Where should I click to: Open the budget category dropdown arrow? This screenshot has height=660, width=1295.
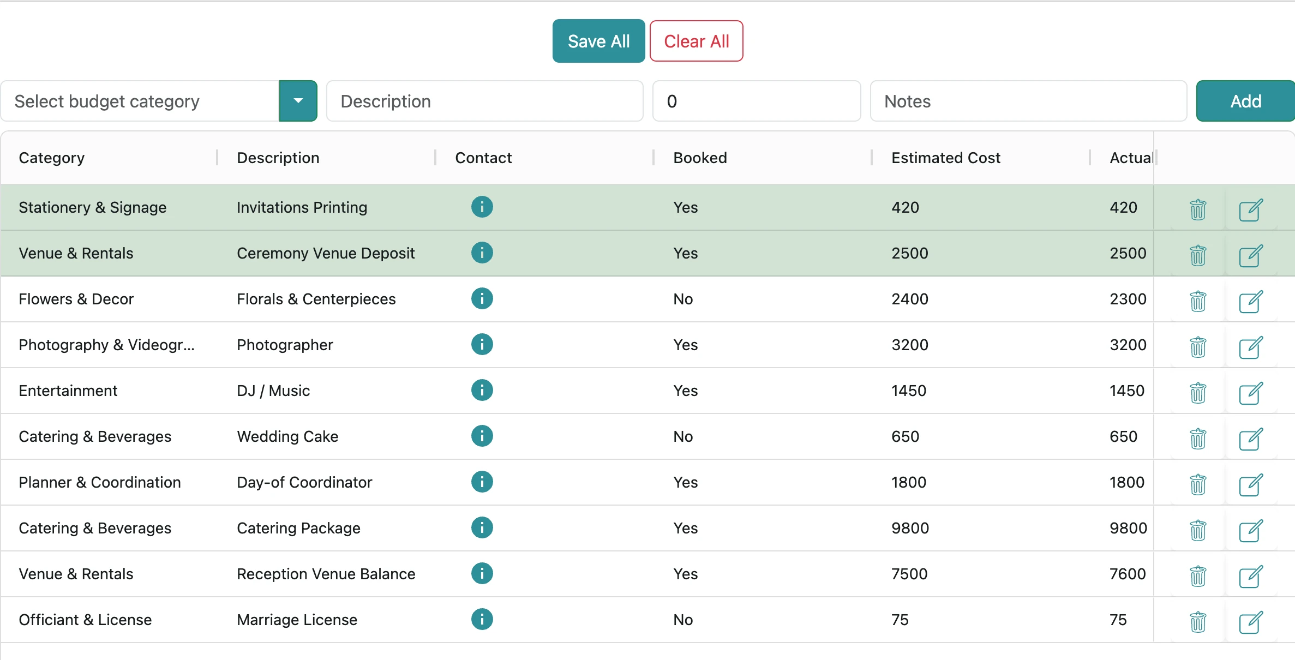point(298,101)
